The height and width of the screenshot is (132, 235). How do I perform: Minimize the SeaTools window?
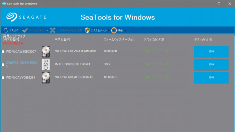point(208,4)
